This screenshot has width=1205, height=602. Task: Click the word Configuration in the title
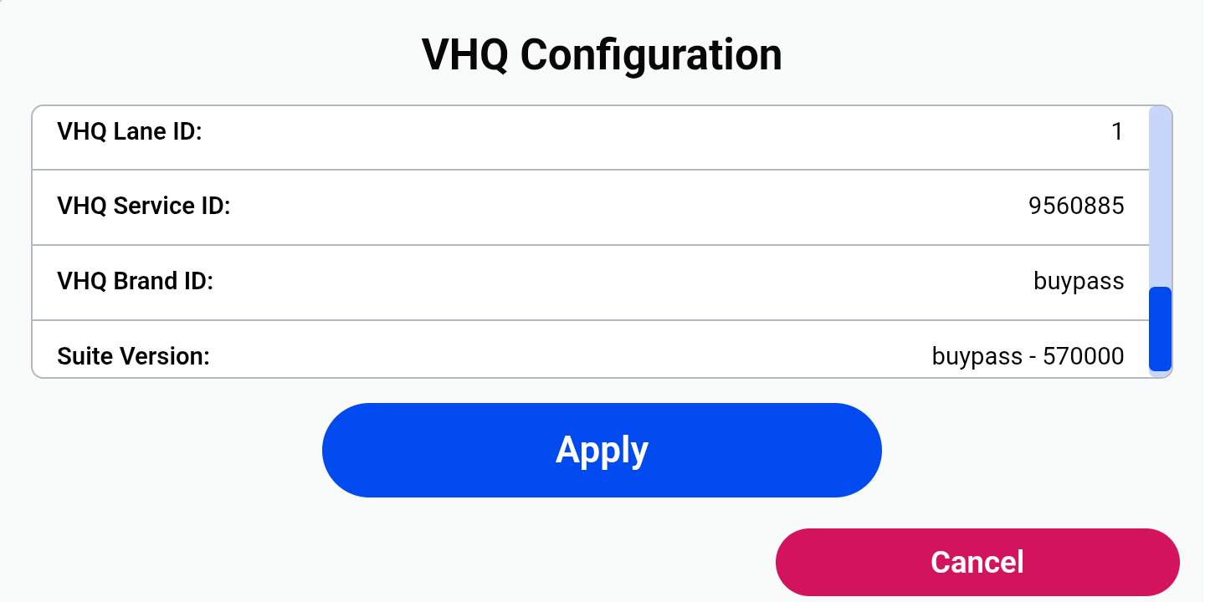[651, 55]
